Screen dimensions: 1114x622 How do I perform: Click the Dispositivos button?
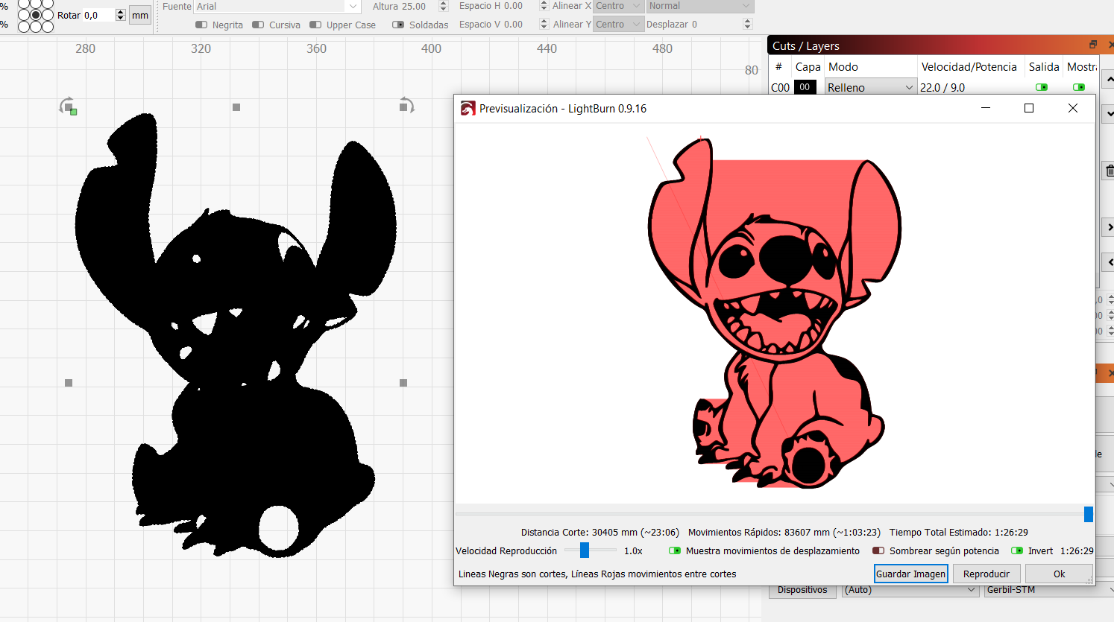click(x=802, y=590)
